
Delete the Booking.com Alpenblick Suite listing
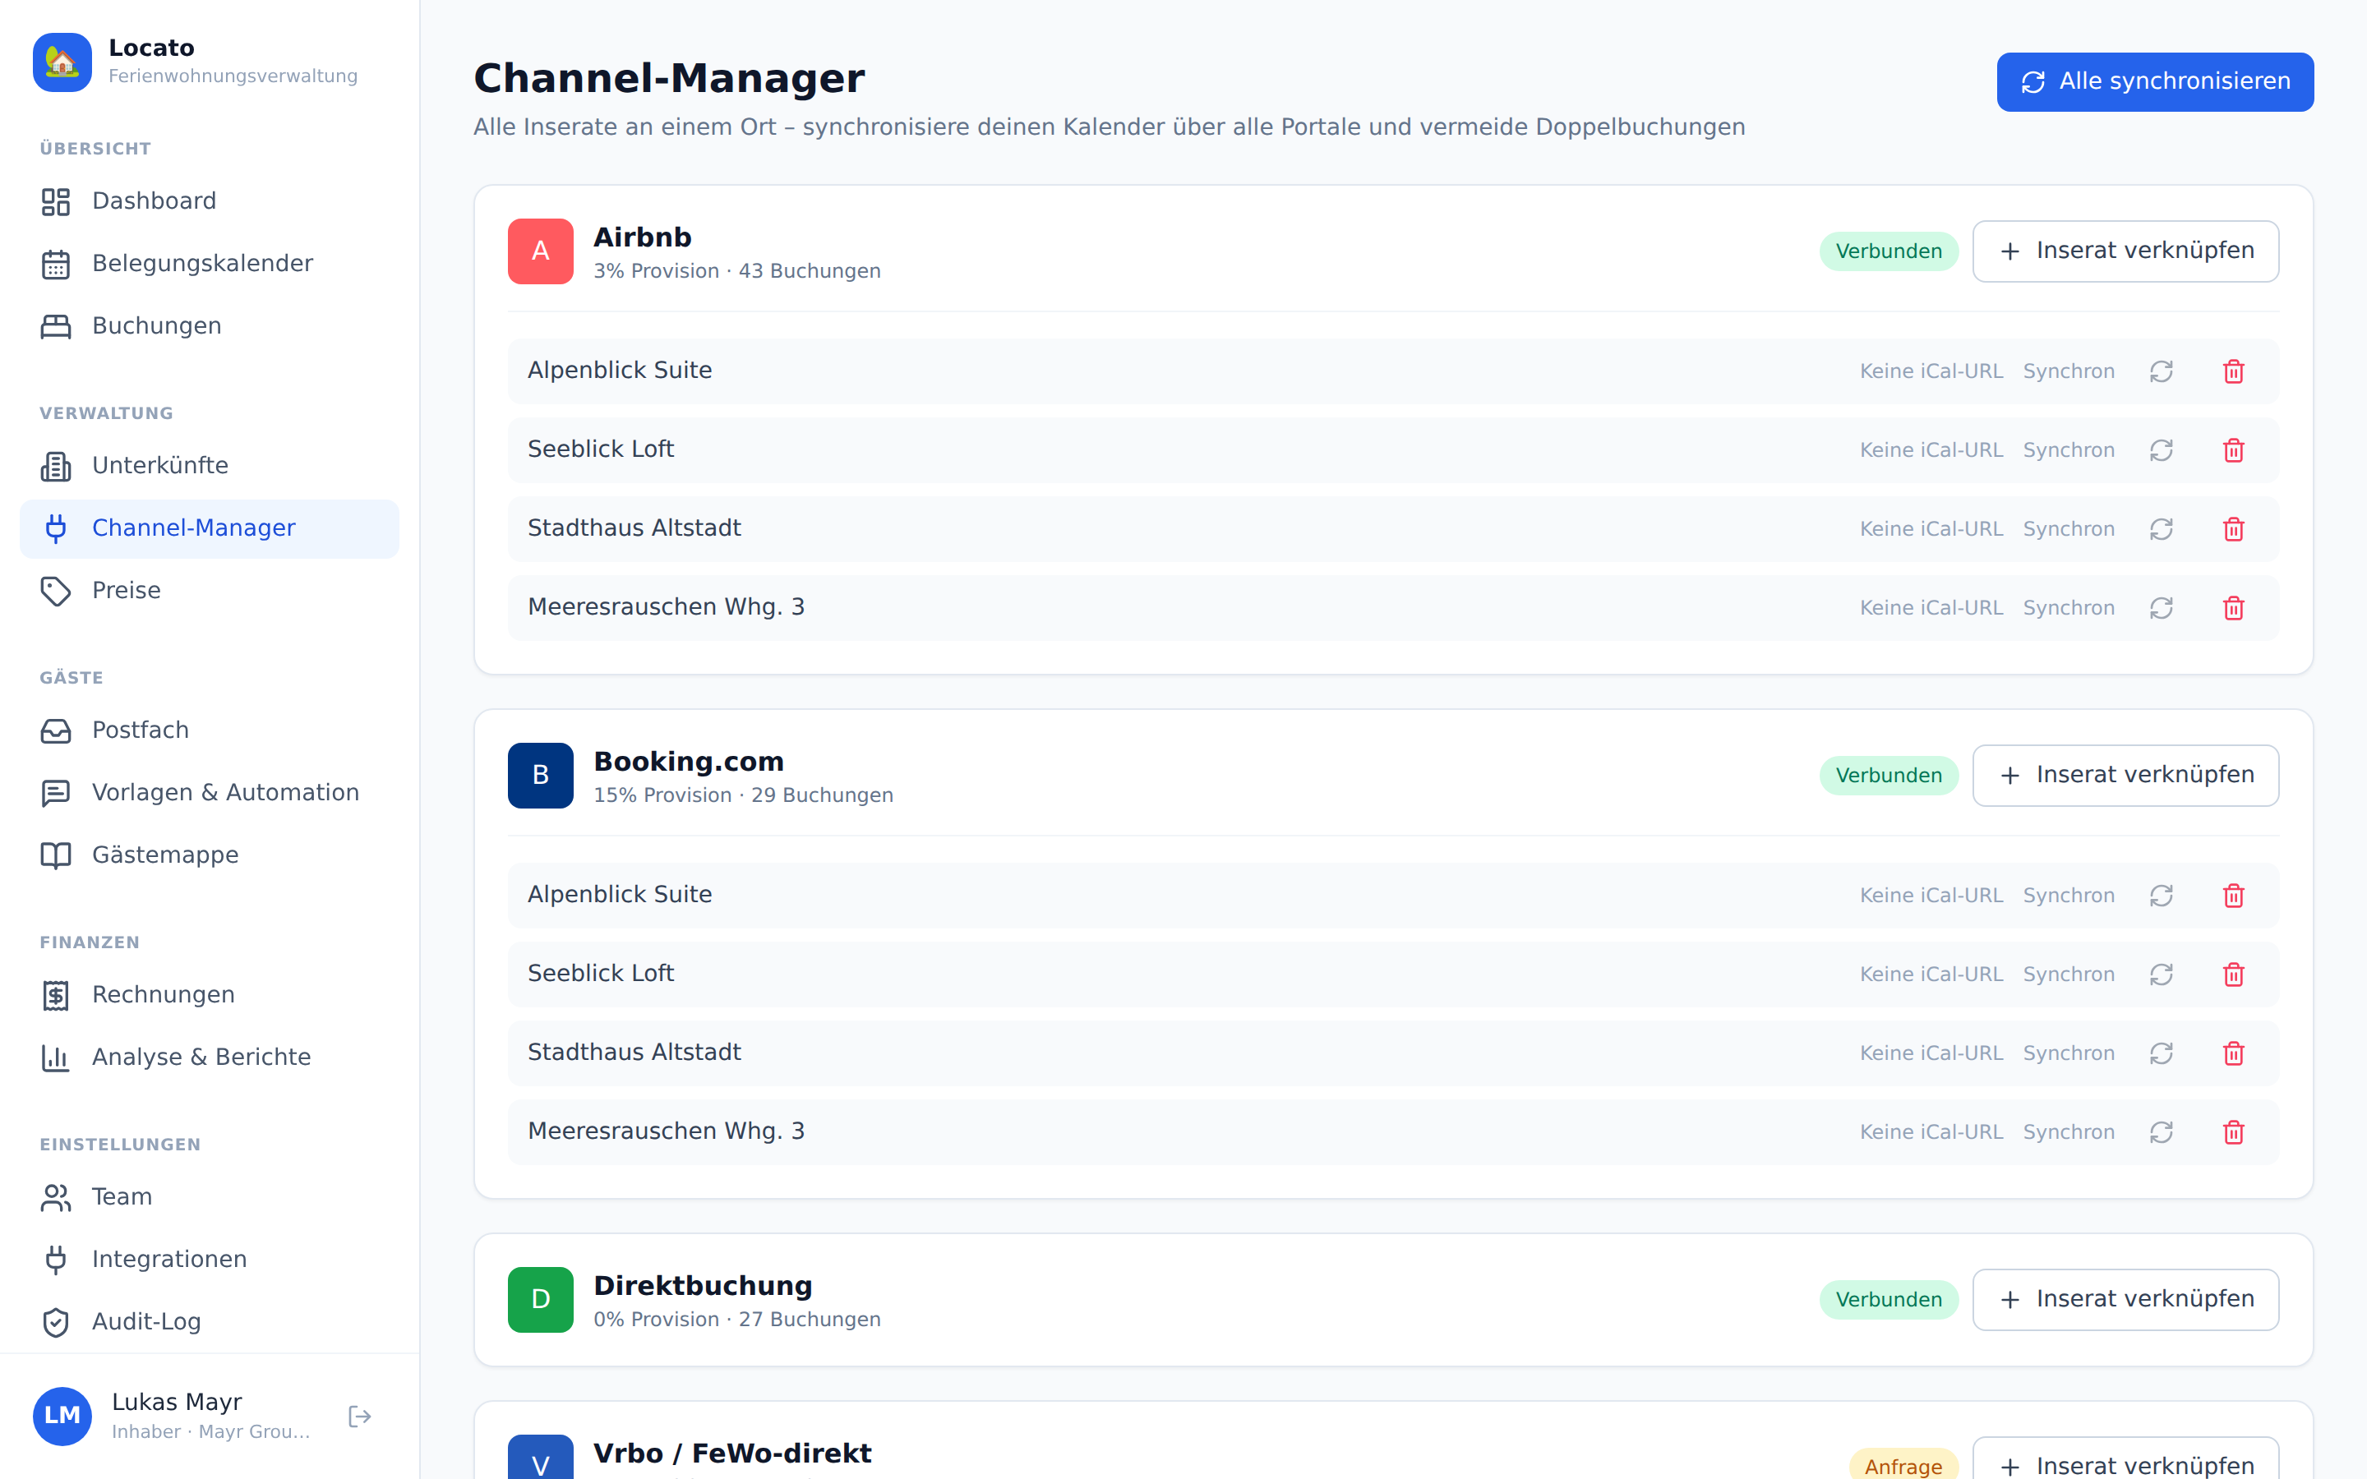click(2234, 896)
